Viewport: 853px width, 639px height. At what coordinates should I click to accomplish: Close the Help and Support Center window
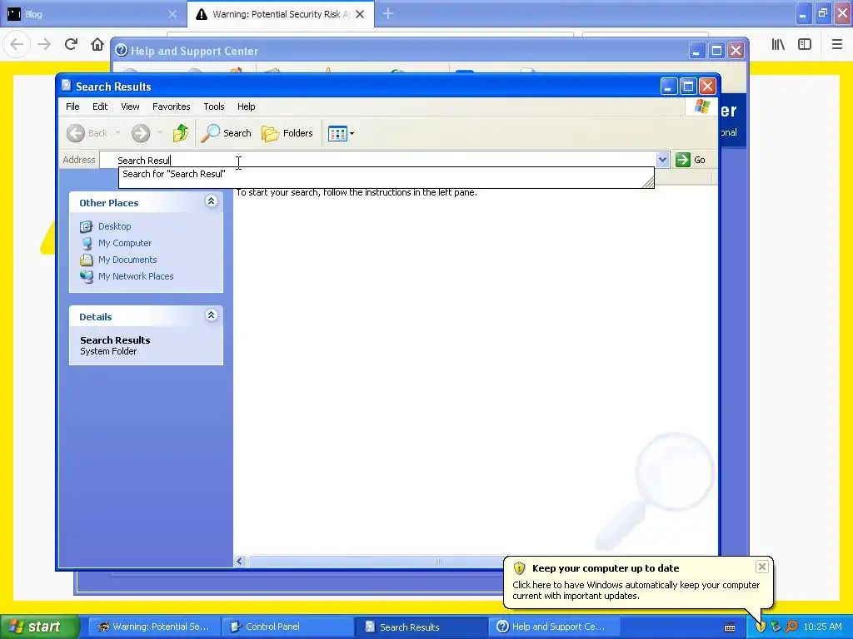[736, 51]
